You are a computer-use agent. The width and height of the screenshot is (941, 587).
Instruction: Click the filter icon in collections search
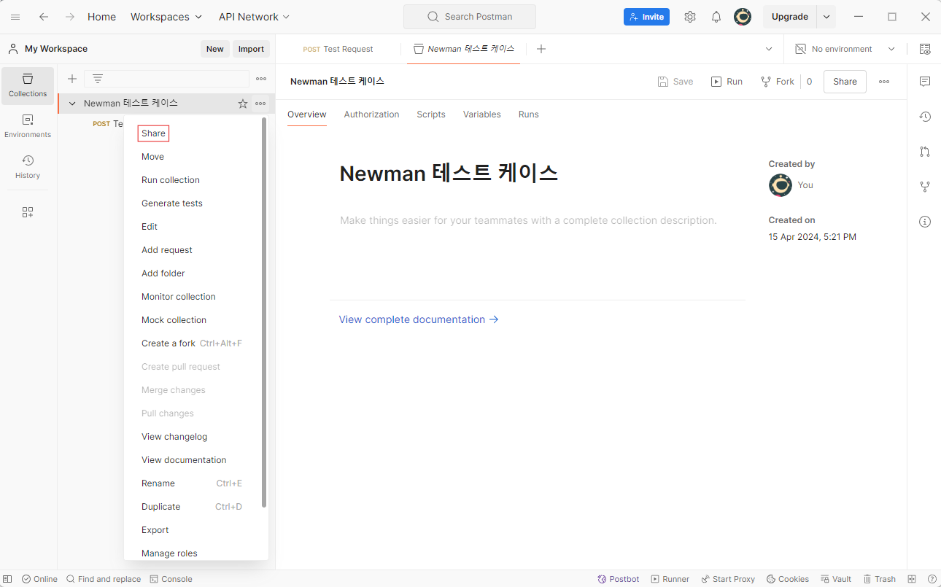98,79
